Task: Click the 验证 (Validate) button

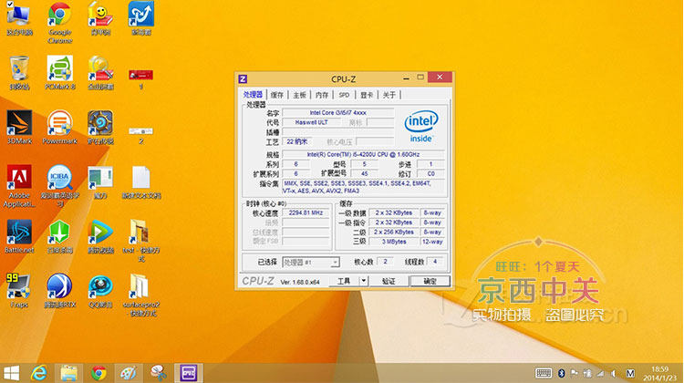Action: (389, 281)
